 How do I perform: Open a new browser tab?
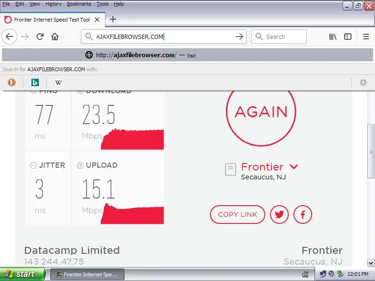click(113, 19)
